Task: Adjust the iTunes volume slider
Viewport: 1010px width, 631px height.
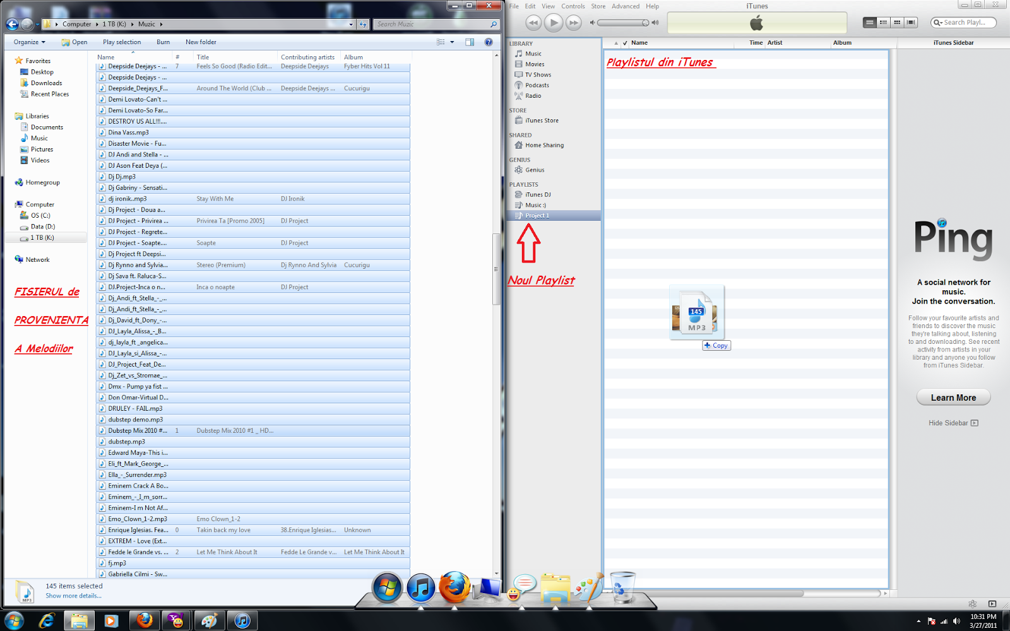Action: pyautogui.click(x=624, y=23)
